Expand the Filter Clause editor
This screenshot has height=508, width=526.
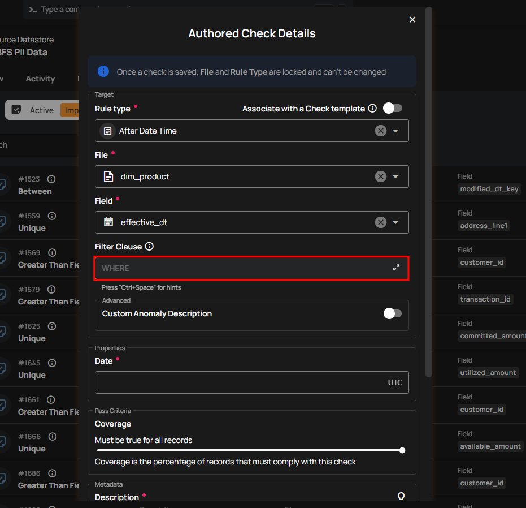click(397, 268)
